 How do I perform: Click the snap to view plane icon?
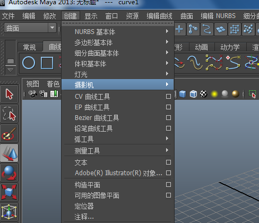pos(221,29)
